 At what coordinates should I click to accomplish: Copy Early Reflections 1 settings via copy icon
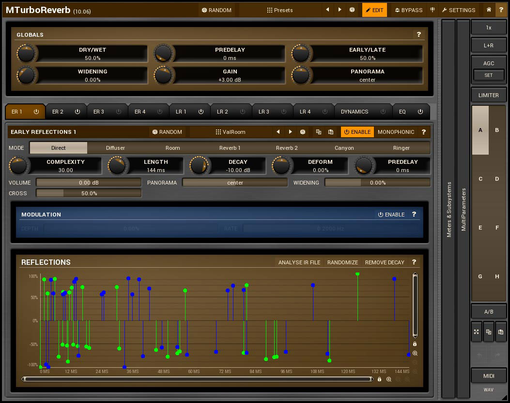(x=319, y=132)
